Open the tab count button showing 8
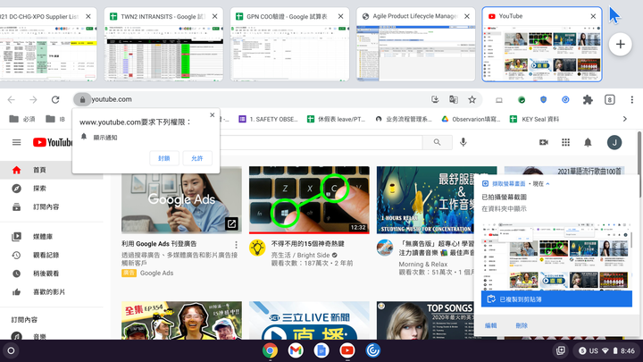 pos(609,99)
